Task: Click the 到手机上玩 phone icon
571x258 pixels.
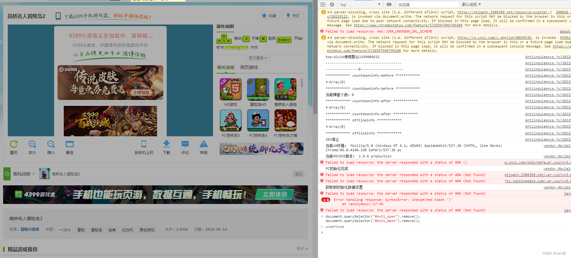Action: 144,144
